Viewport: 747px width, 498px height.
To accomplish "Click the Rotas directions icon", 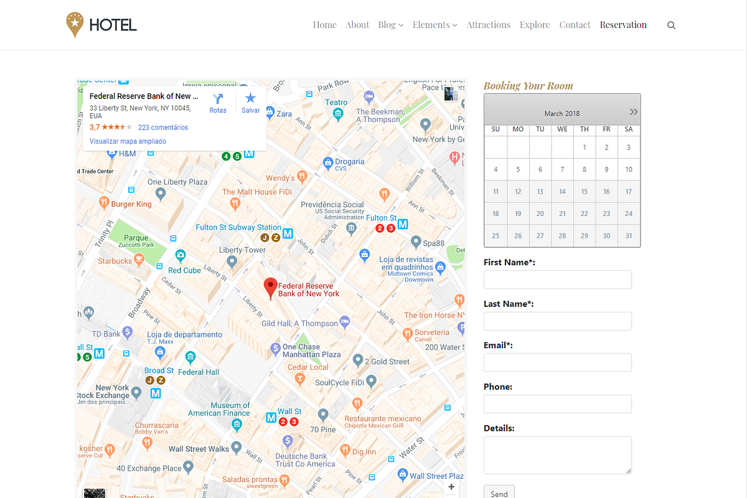I will [218, 98].
